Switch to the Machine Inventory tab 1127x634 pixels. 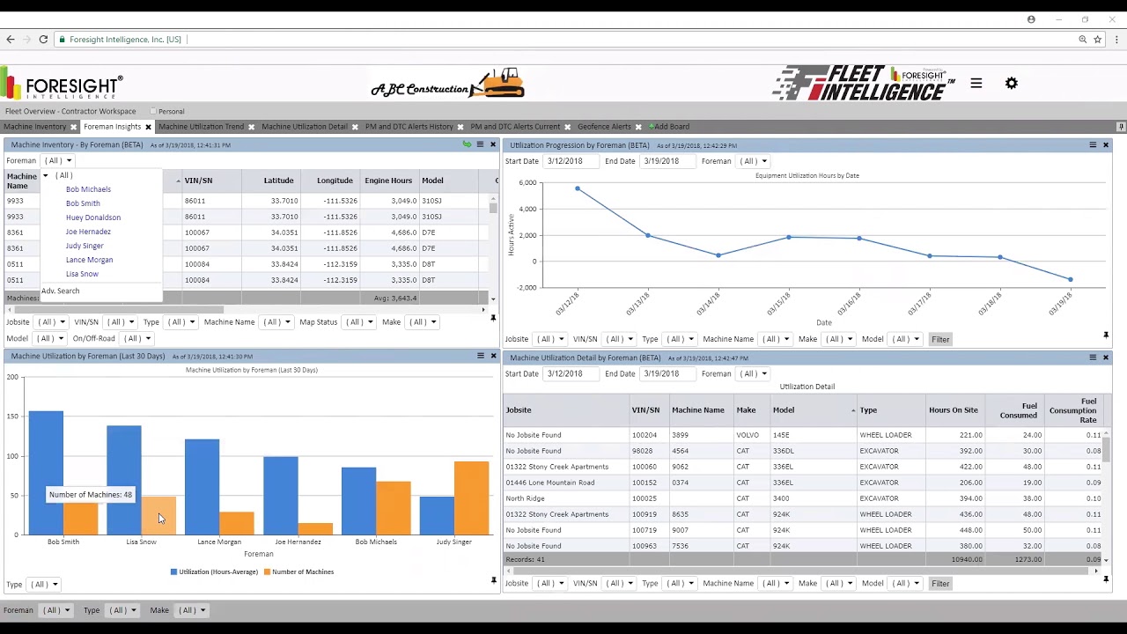click(x=35, y=127)
